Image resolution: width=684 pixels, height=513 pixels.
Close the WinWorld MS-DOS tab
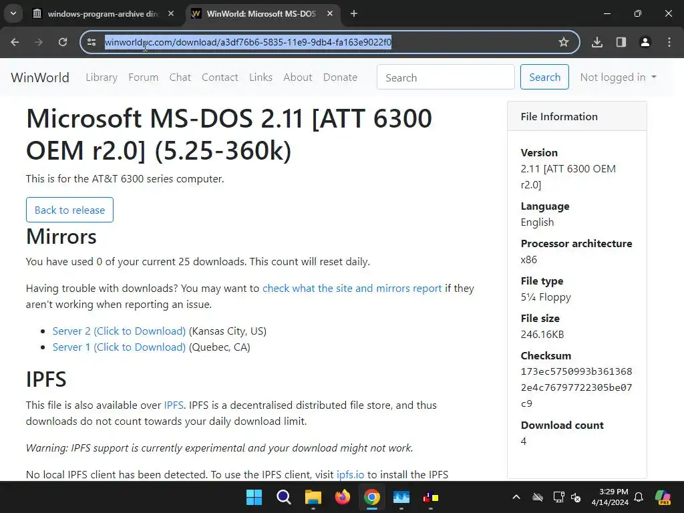tap(330, 14)
